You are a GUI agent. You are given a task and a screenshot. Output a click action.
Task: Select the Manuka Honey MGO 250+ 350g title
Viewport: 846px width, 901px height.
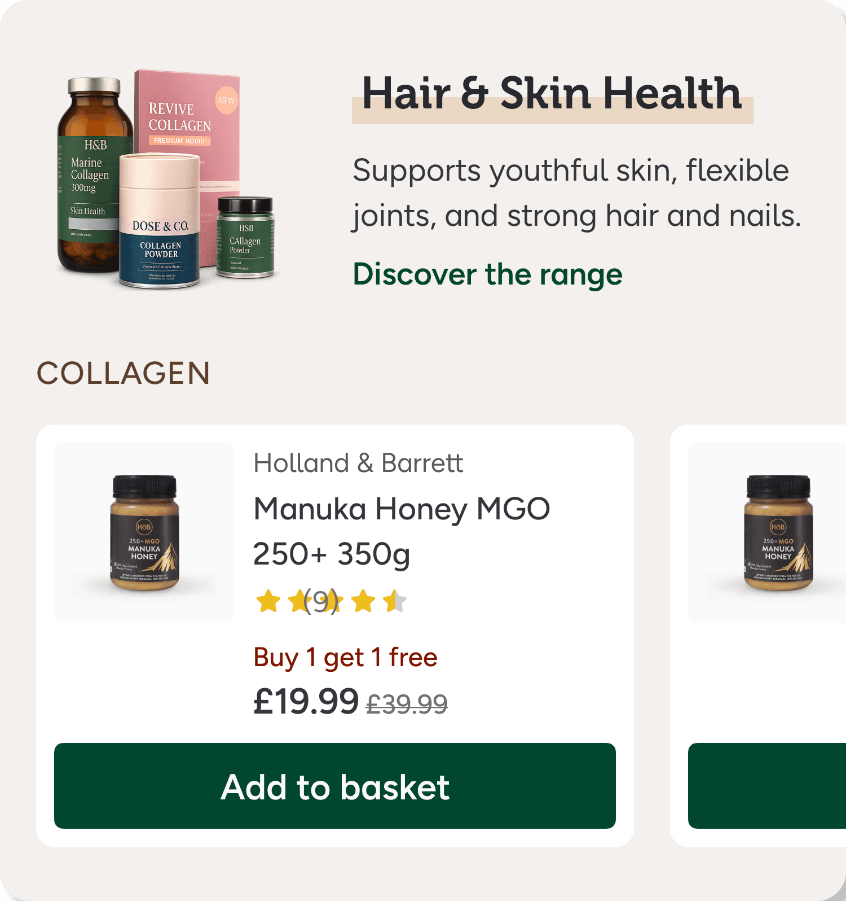pos(402,531)
